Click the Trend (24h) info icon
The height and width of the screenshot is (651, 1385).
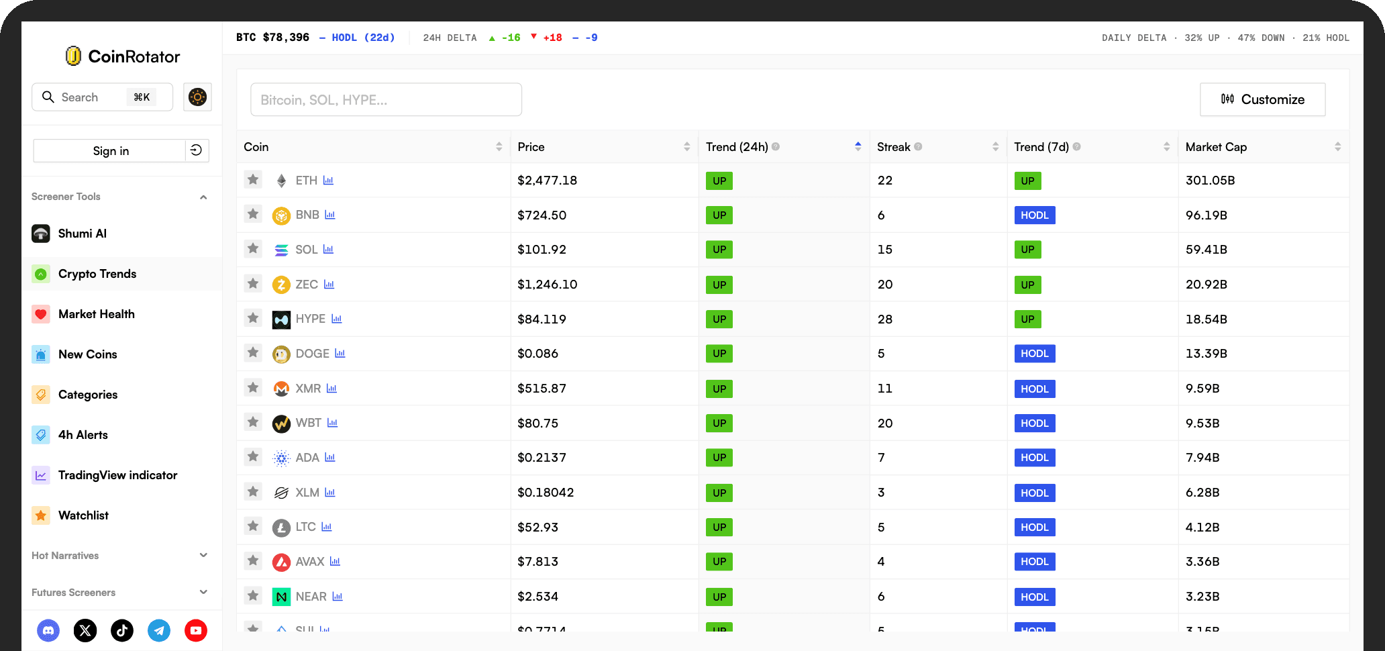[776, 146]
